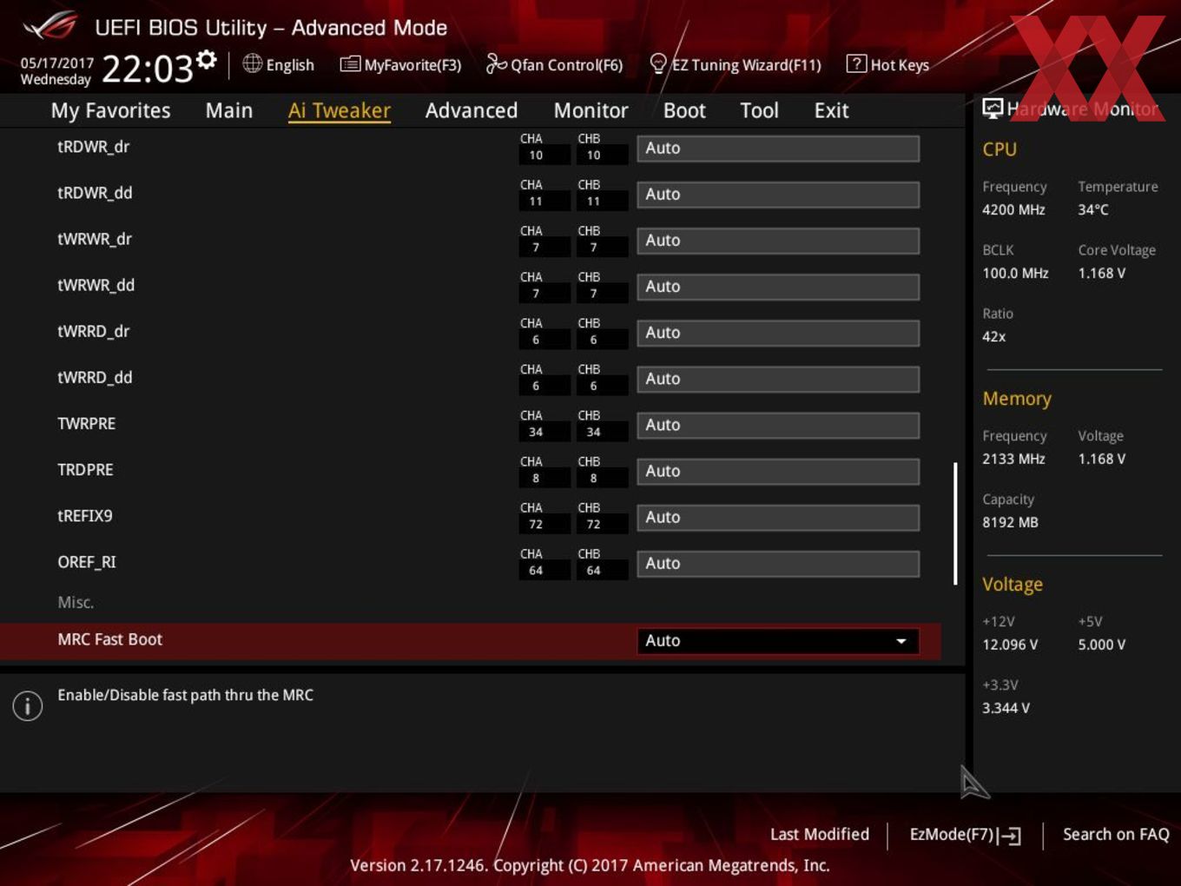Click the ROG logo icon

[x=49, y=26]
